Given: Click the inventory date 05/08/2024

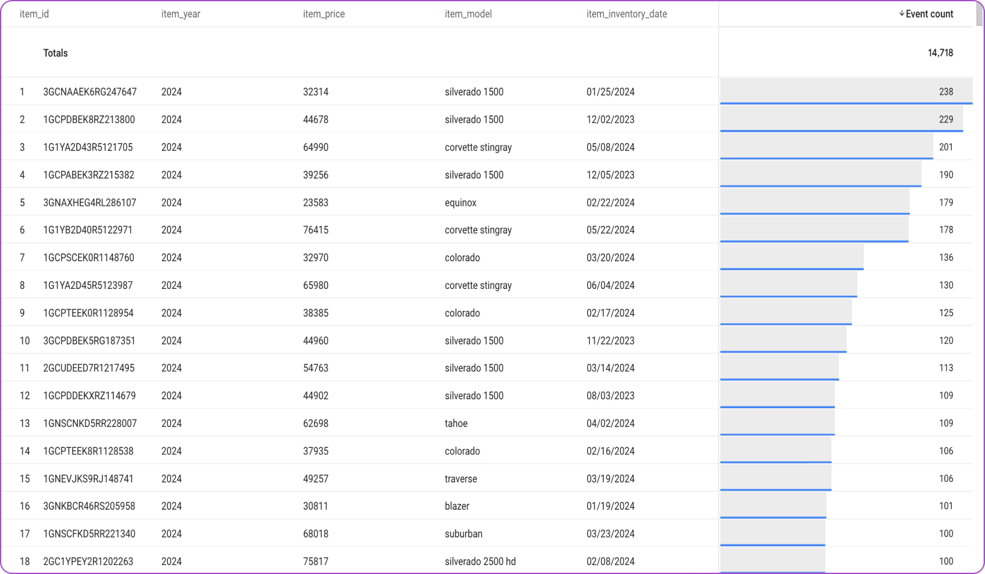Looking at the screenshot, I should [611, 148].
